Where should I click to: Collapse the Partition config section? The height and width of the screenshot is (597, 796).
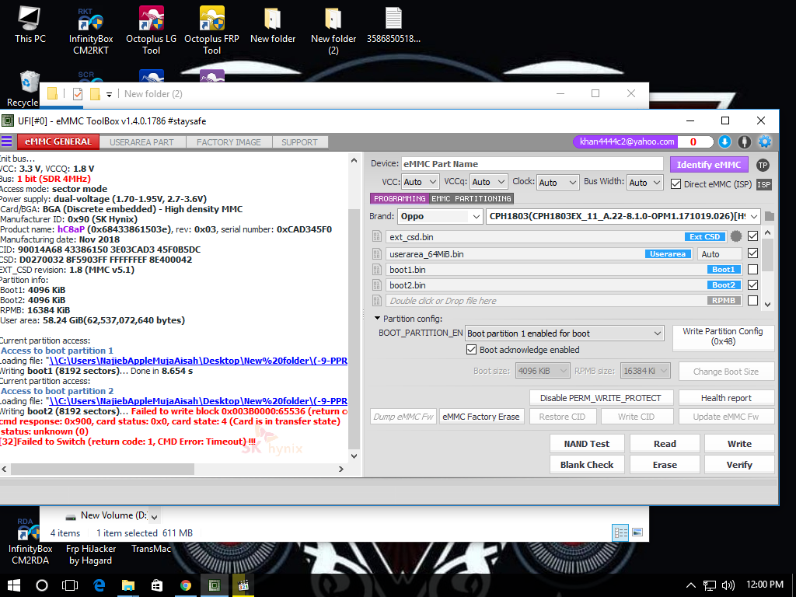(x=377, y=319)
